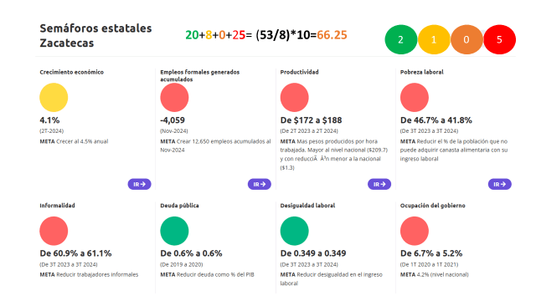This screenshot has height=301, width=536.
Task: Click the IR button under Crecimiento económico
Action: pyautogui.click(x=140, y=184)
